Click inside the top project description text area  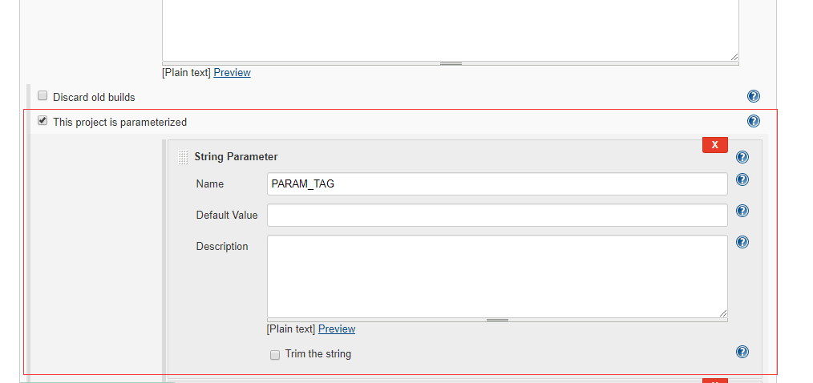(x=450, y=28)
